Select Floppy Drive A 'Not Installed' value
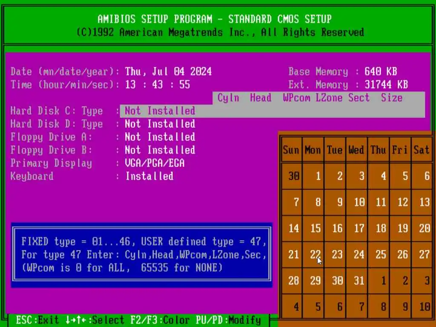Image resolution: width=436 pixels, height=327 pixels. click(160, 137)
